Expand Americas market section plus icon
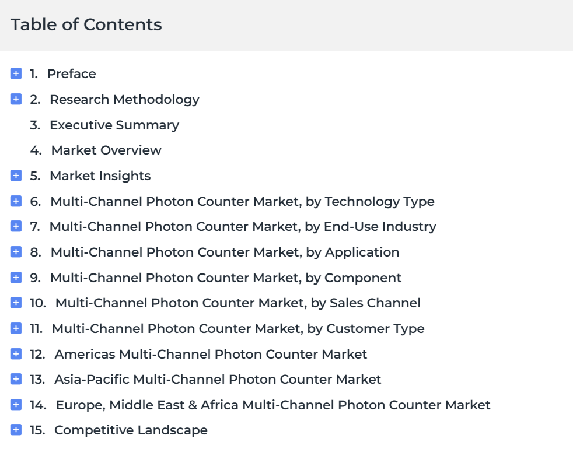The image size is (573, 449). [x=16, y=353]
